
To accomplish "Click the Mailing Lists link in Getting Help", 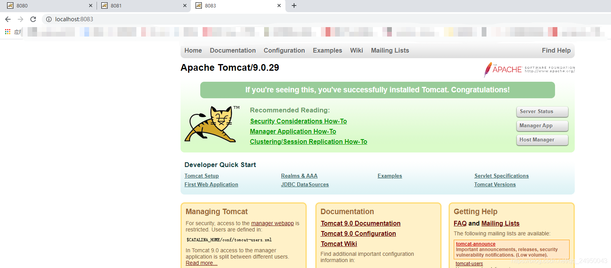I will tap(500, 223).
